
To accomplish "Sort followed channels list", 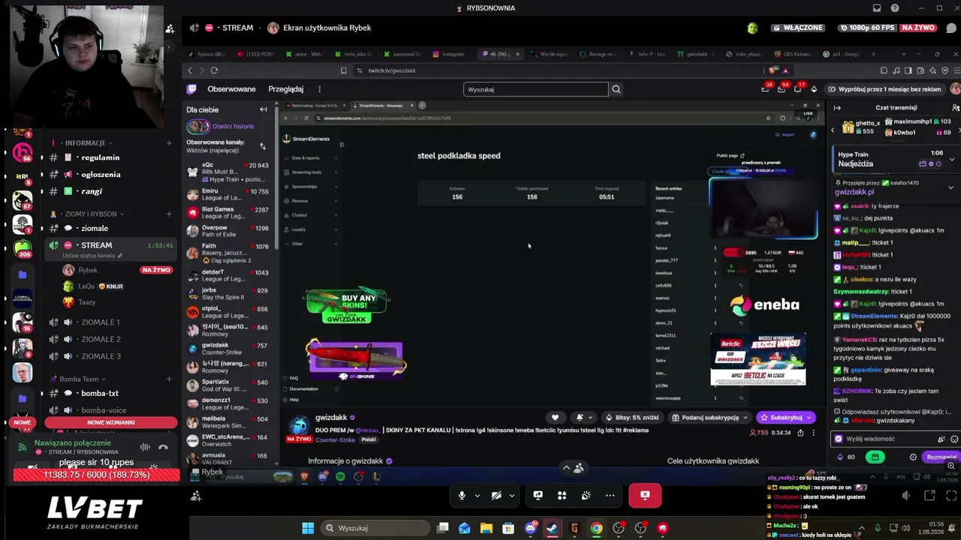I will [263, 146].
